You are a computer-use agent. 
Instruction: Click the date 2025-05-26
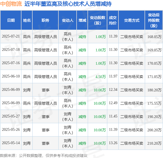(11, 130)
